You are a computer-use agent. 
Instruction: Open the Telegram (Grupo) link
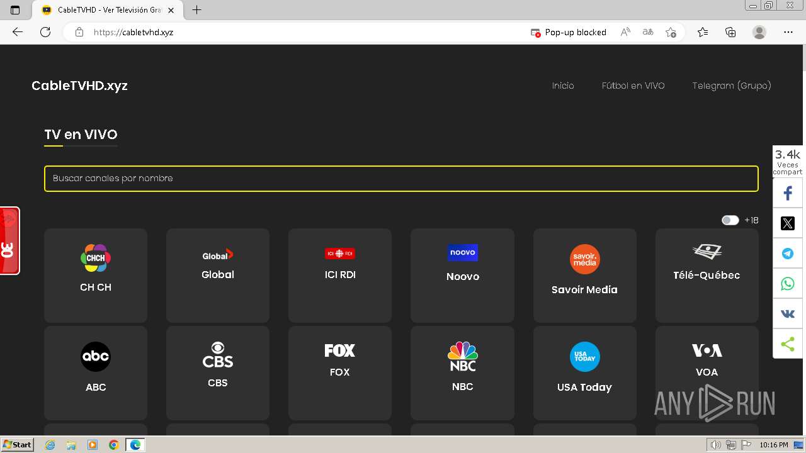tap(732, 86)
